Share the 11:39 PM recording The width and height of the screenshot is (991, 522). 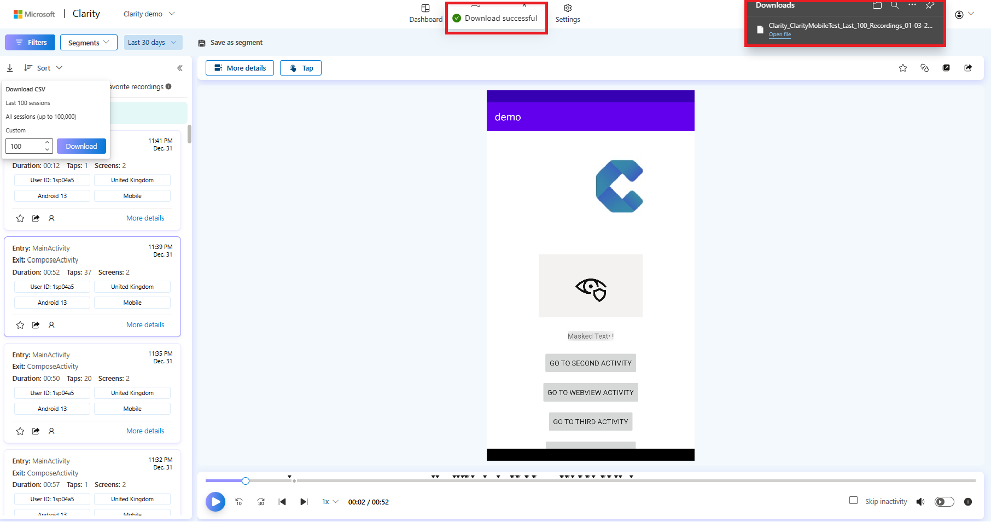tap(36, 325)
